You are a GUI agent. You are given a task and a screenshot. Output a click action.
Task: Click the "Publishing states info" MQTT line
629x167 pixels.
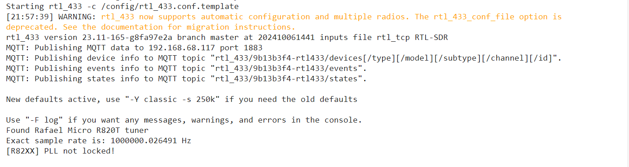(186, 79)
